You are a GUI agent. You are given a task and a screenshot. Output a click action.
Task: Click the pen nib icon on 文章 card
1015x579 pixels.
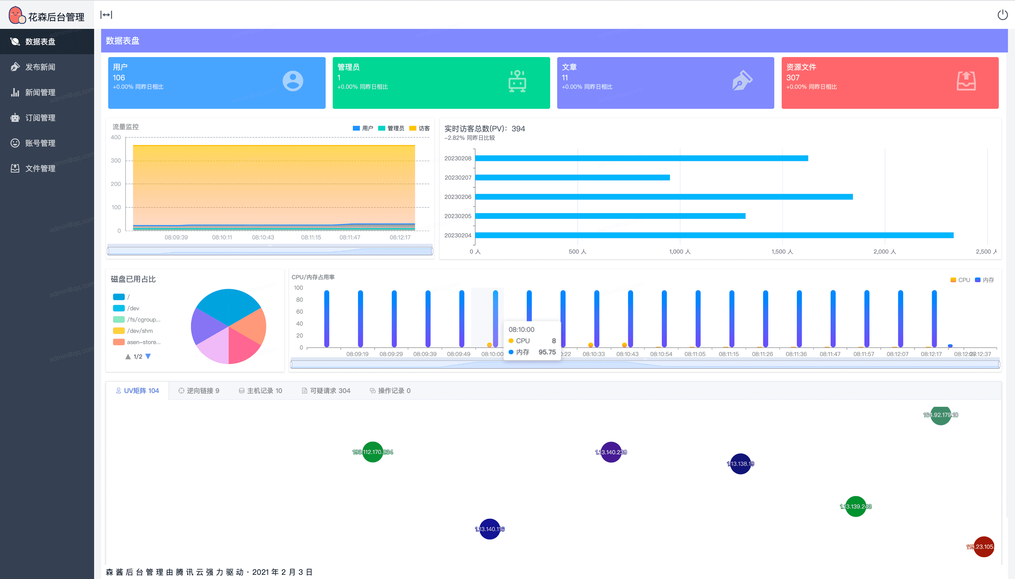click(742, 81)
